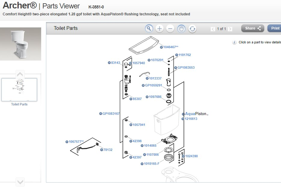Click the toilet tank drawing

coord(167,120)
